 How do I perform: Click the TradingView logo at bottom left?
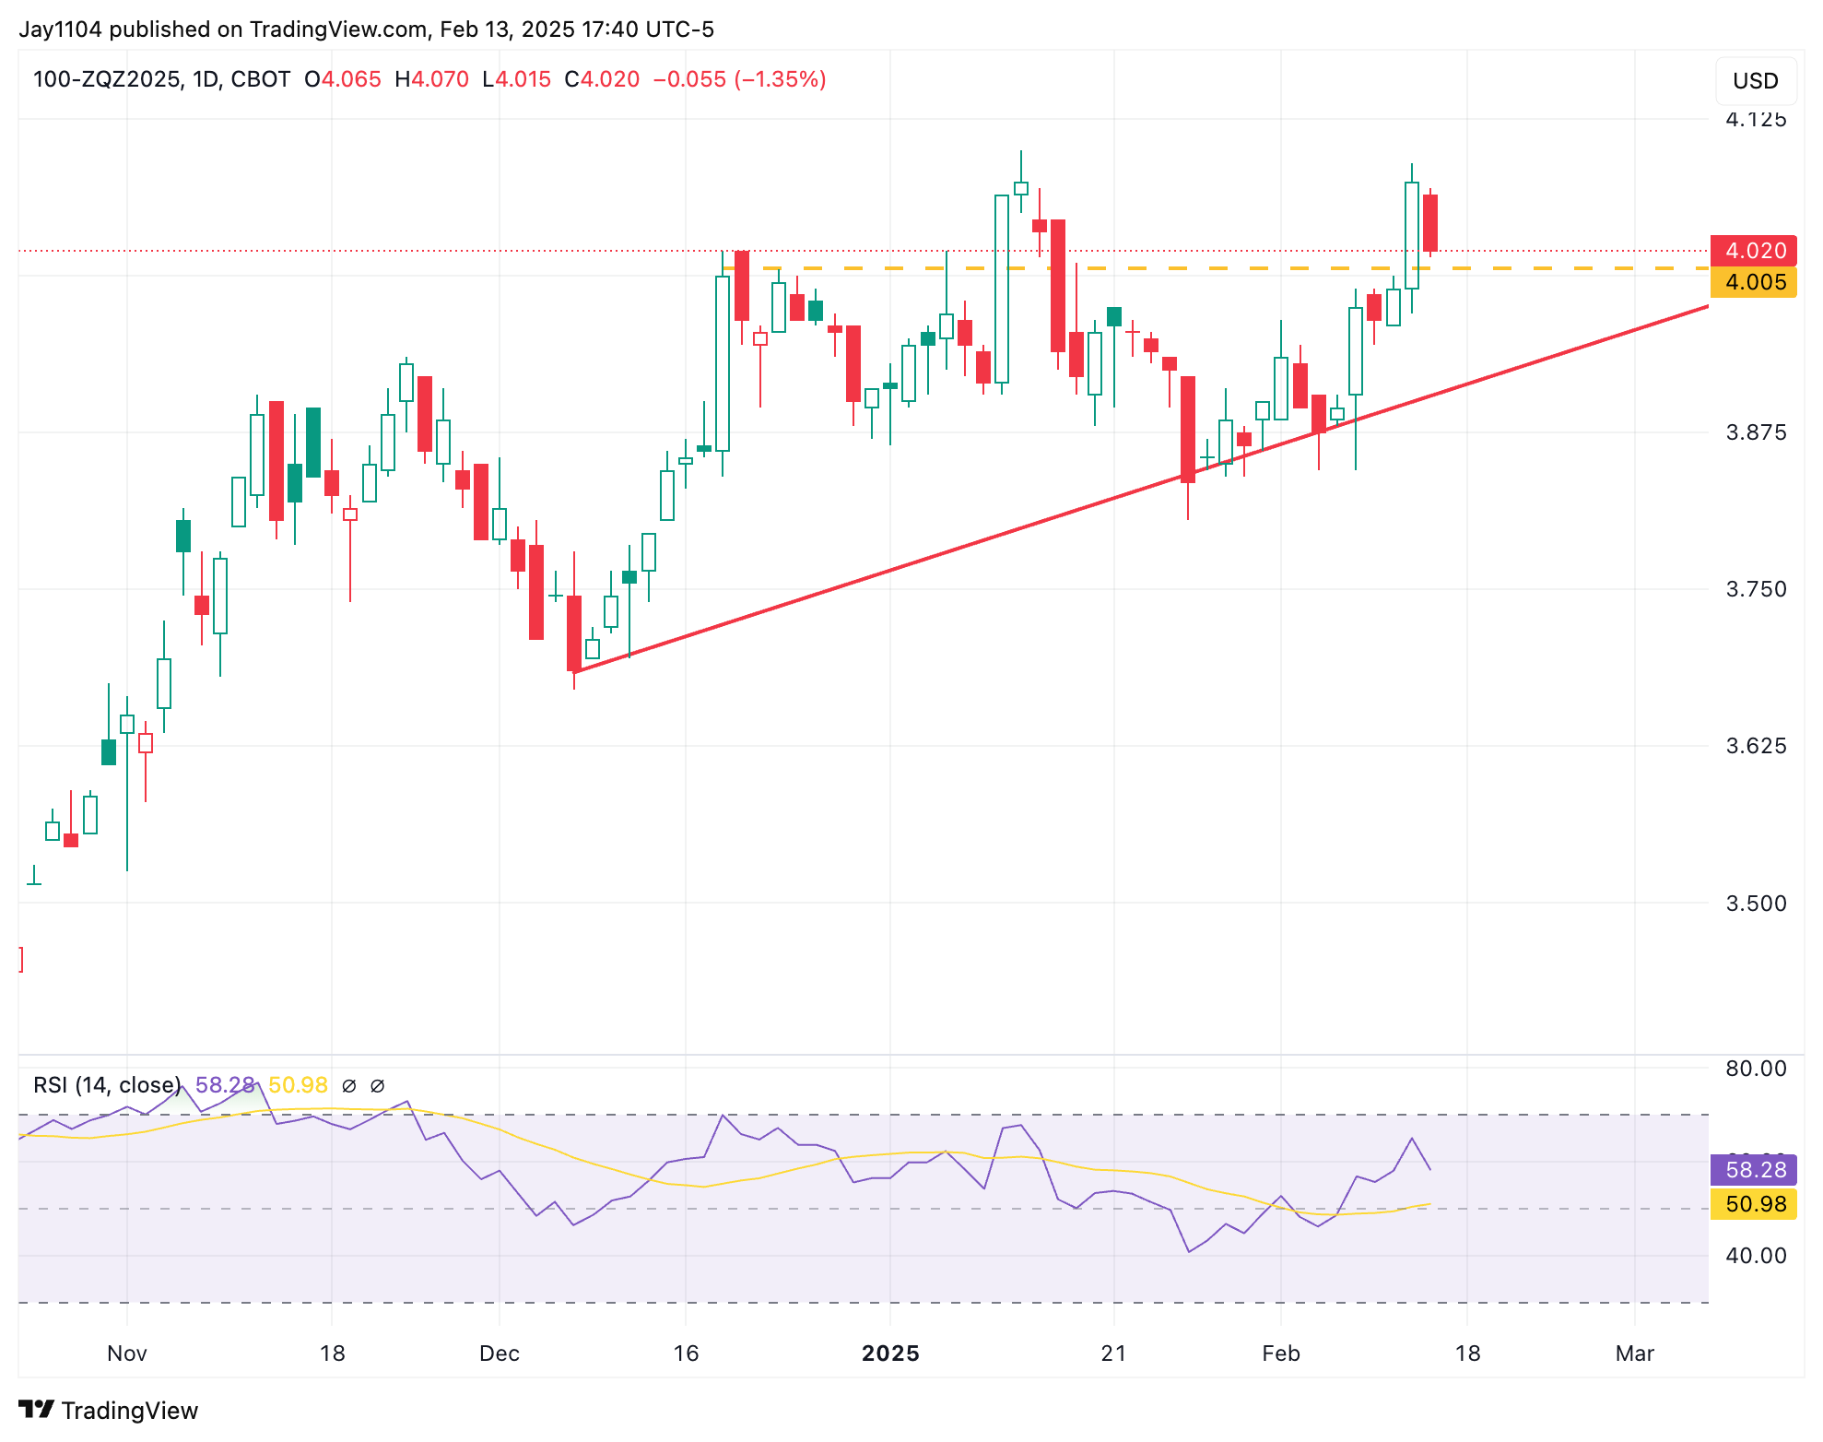[x=109, y=1411]
